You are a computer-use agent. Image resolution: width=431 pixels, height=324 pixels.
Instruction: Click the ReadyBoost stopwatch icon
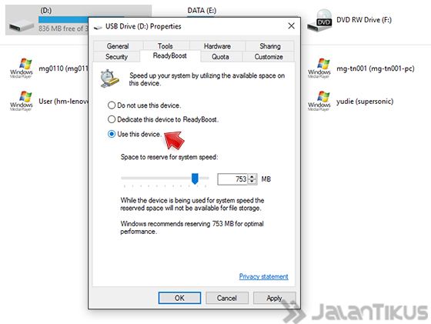109,78
